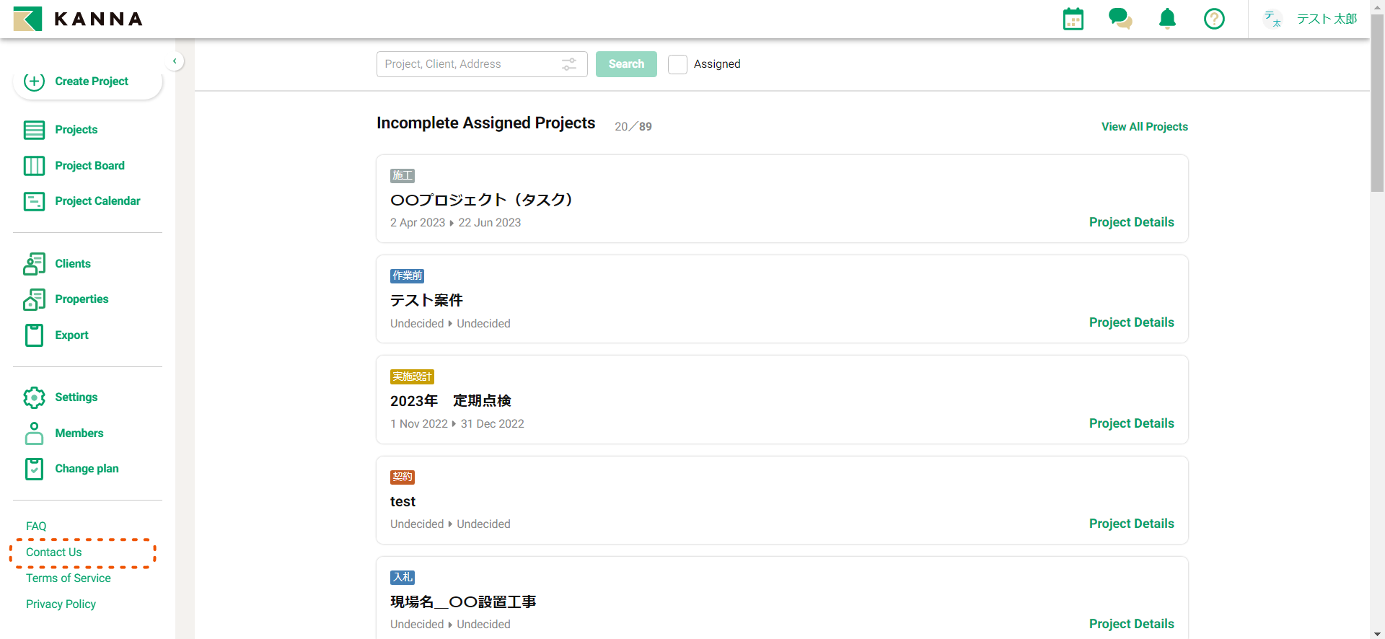1385x639 pixels.
Task: Open Project Details for テスト案件
Action: pyautogui.click(x=1131, y=322)
